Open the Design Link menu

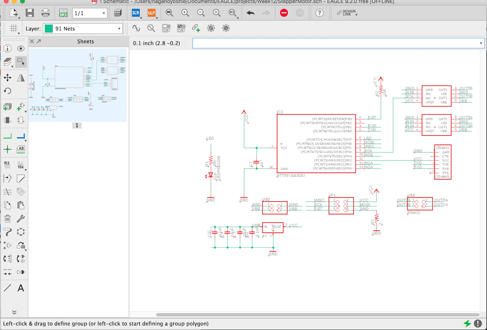[x=347, y=13]
